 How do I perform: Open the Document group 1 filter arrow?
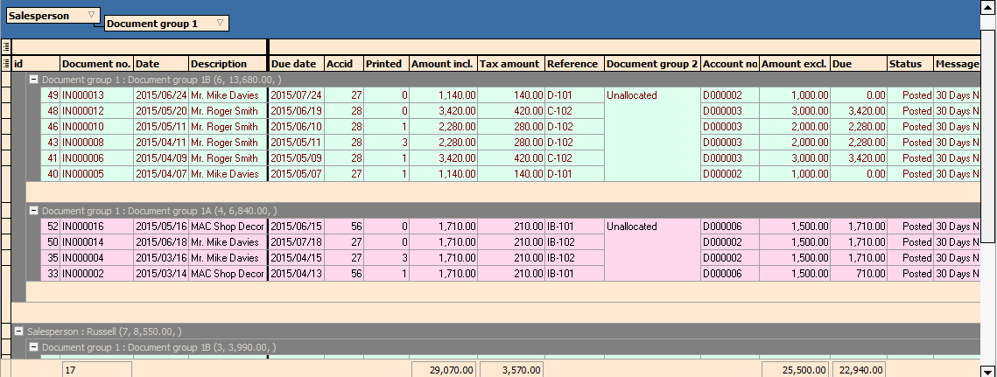coord(219,24)
